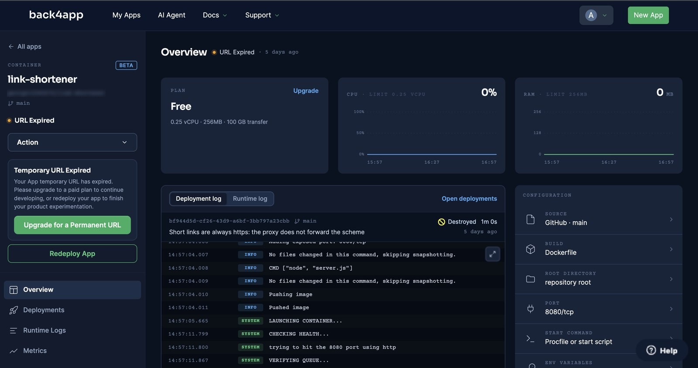Switch to the Runtime log tab
The height and width of the screenshot is (368, 698).
point(250,199)
